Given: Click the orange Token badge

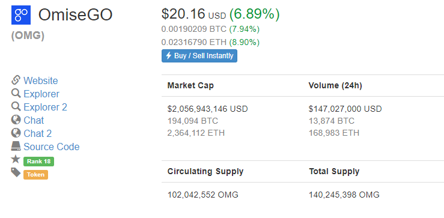Looking at the screenshot, I should [35, 175].
